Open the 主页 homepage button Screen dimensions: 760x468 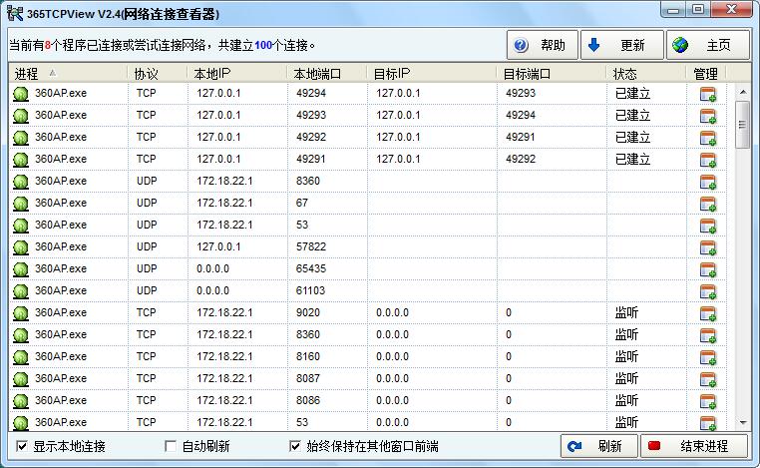(x=708, y=45)
